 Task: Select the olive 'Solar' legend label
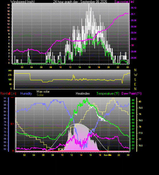tap(40, 95)
